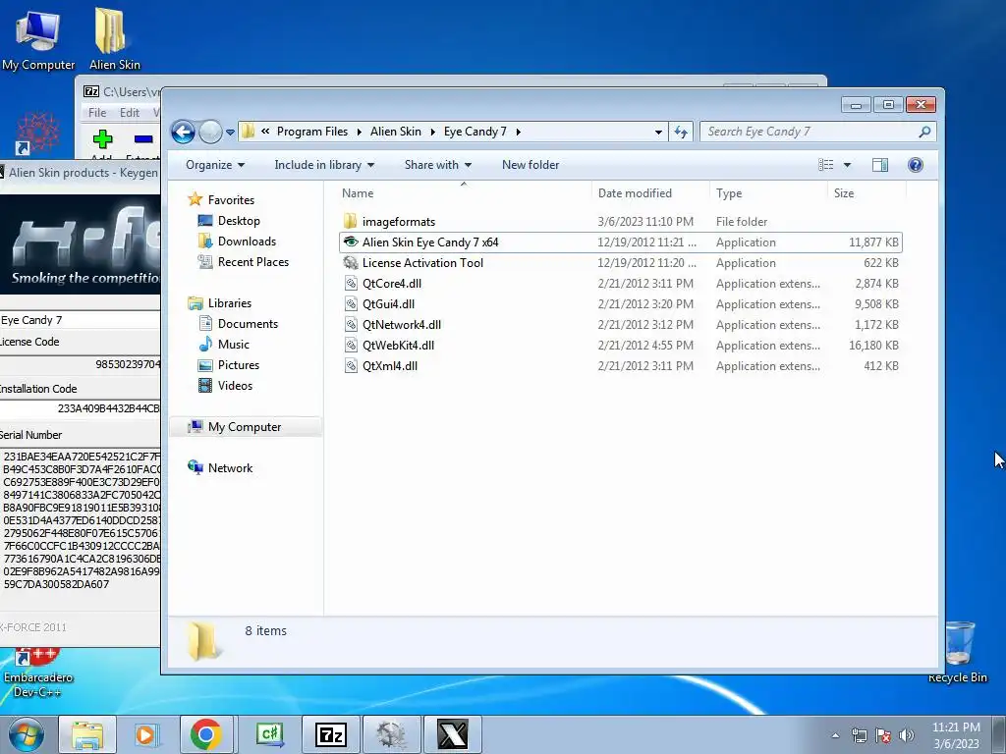Image resolution: width=1006 pixels, height=754 pixels.
Task: Select the QtXml4.dll file
Action: (621, 365)
